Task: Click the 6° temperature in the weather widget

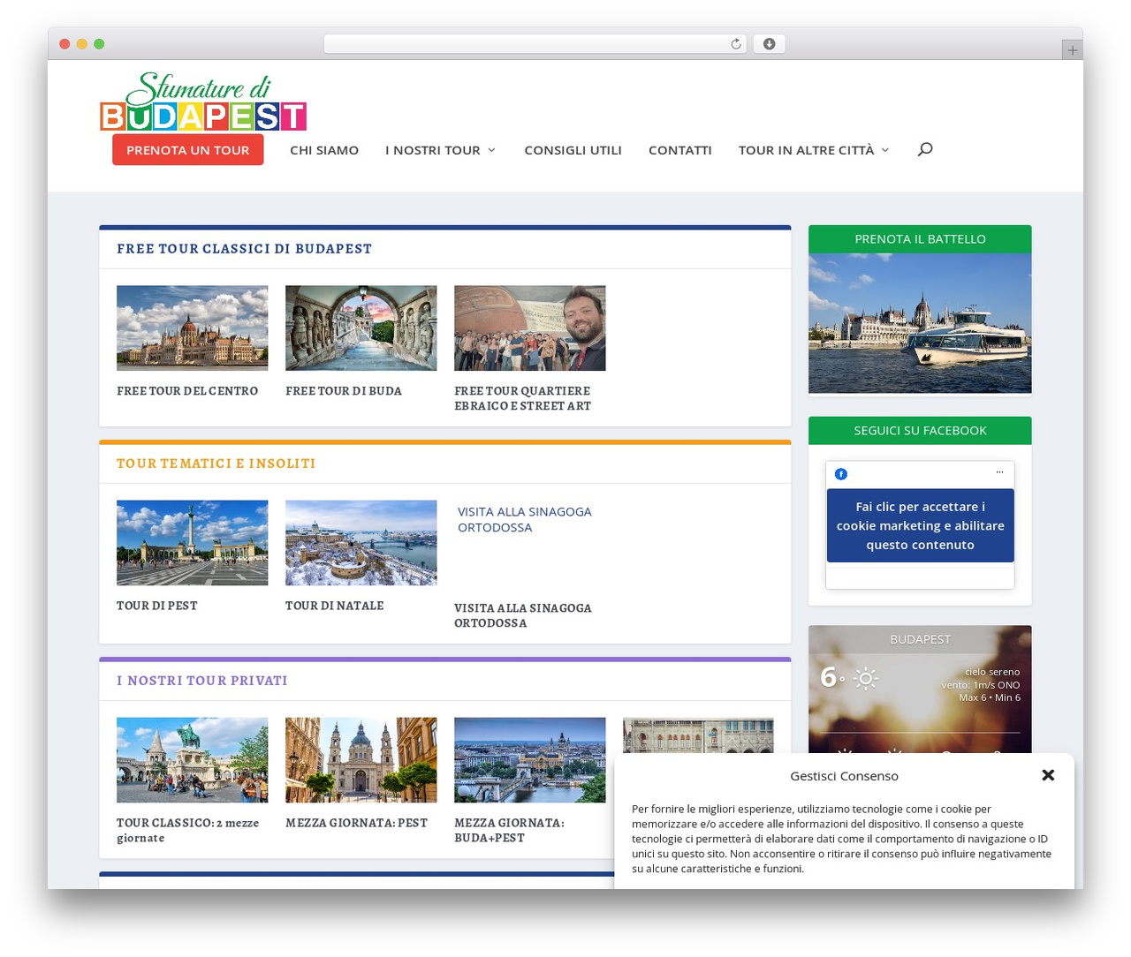Action: point(831,677)
